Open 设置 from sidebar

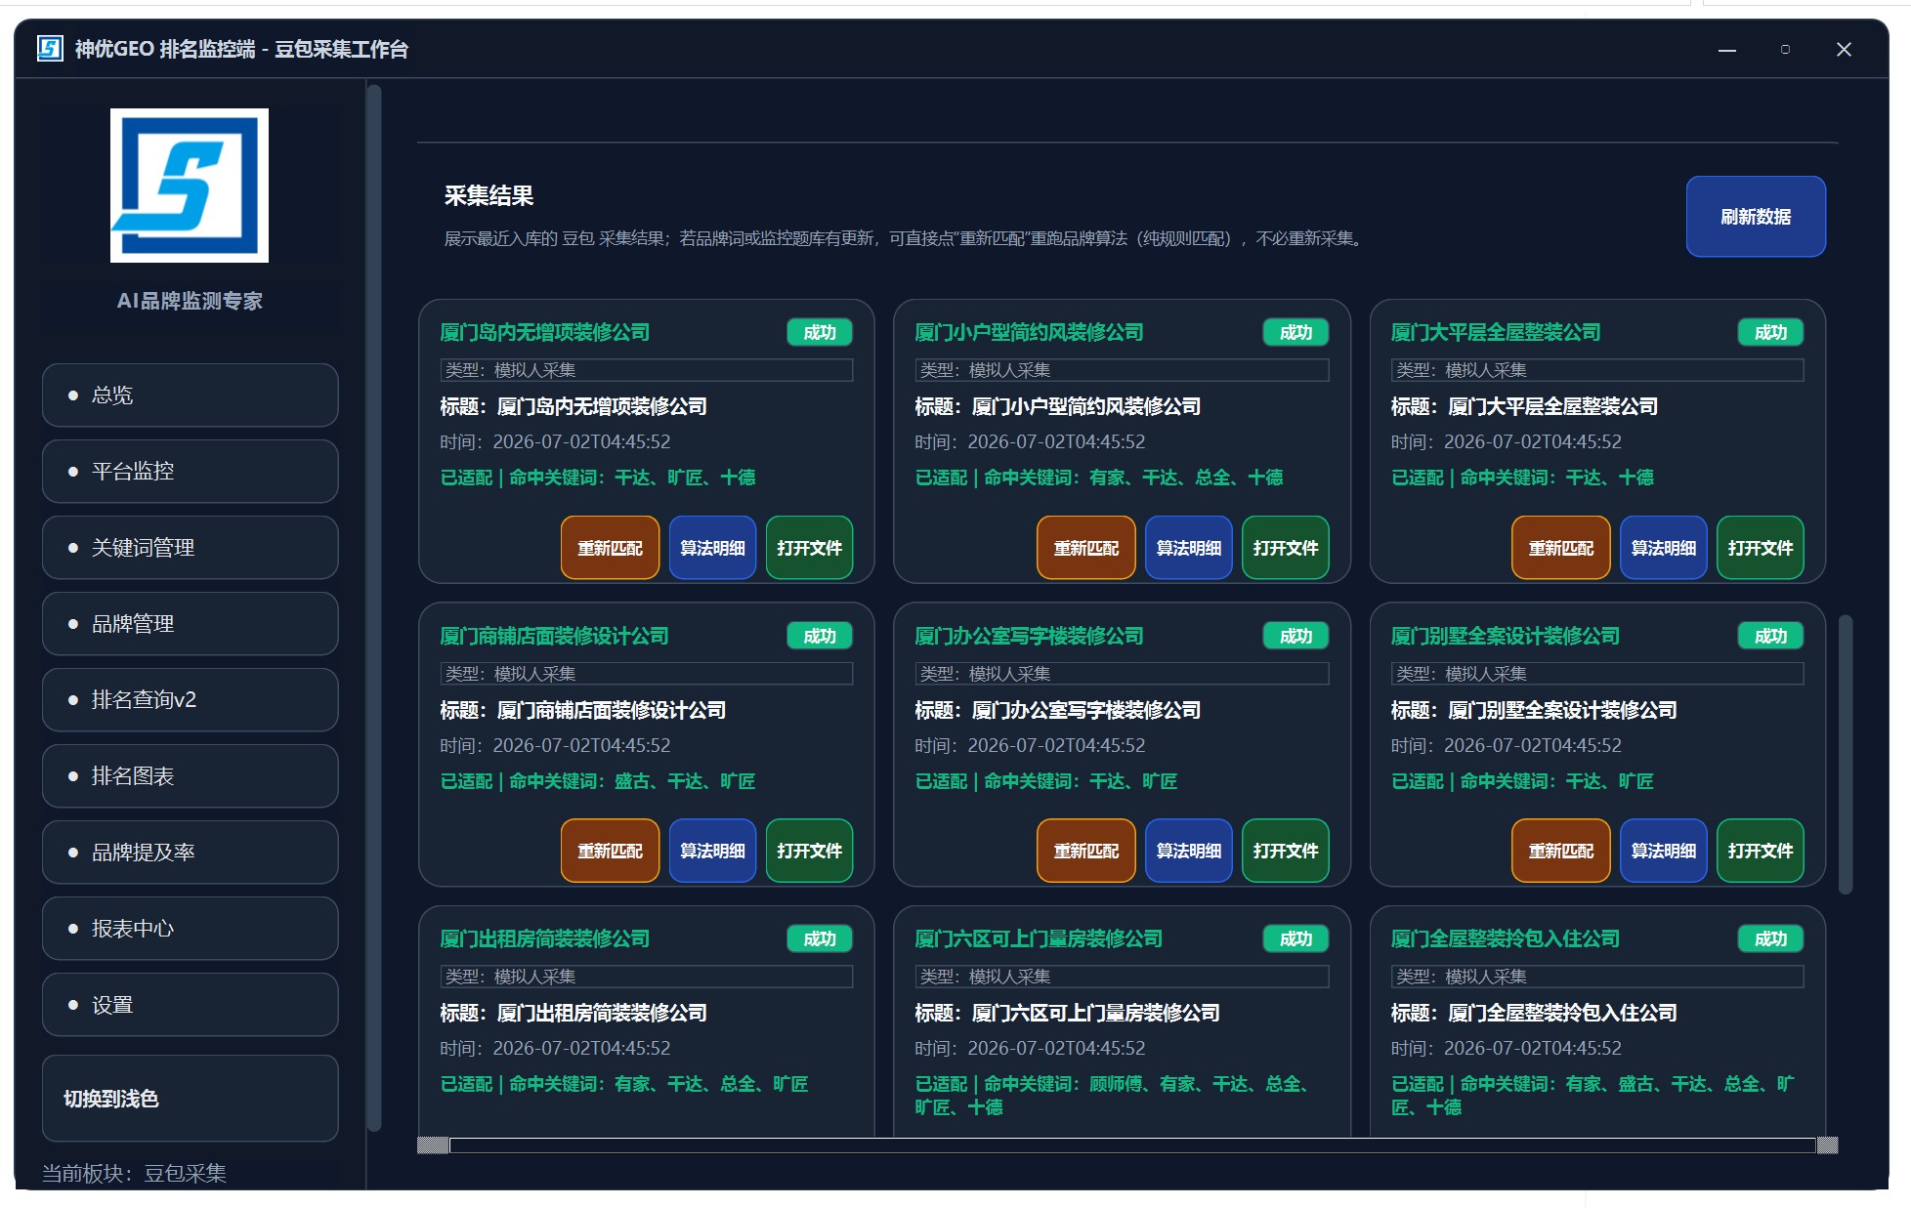(191, 1004)
